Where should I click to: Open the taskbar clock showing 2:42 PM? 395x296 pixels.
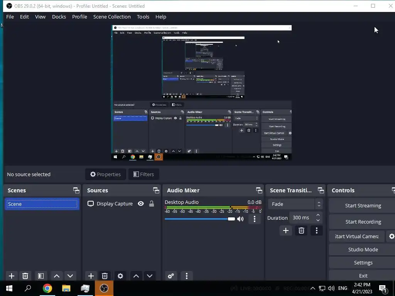click(362, 288)
